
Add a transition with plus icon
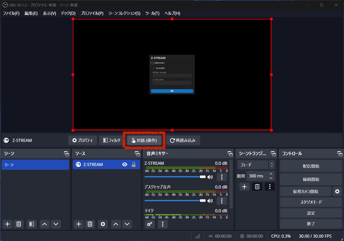(244, 187)
